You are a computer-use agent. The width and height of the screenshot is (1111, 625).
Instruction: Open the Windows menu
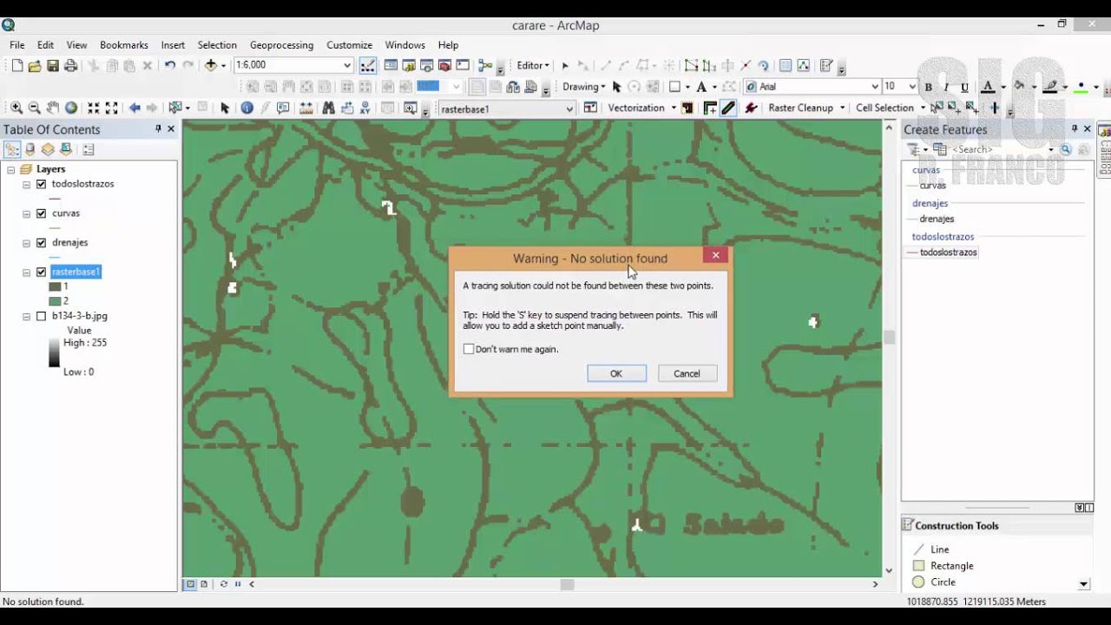(x=405, y=45)
